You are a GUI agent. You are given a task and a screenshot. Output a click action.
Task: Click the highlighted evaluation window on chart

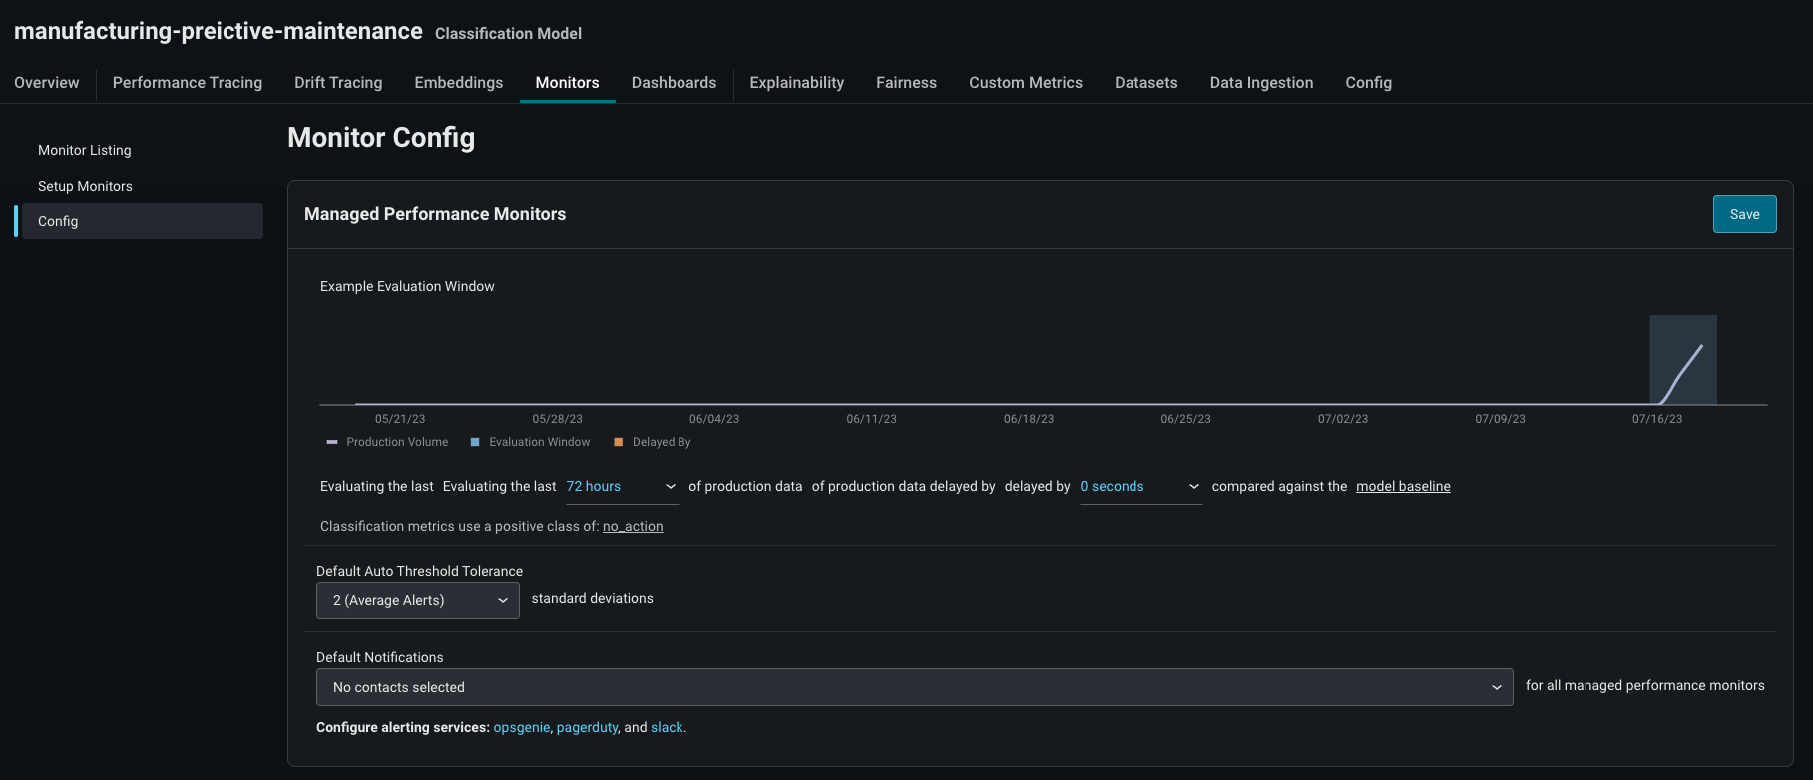1682,359
